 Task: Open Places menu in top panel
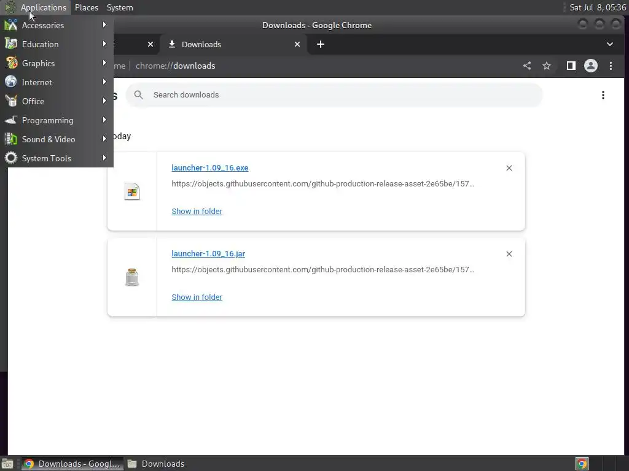pos(86,7)
